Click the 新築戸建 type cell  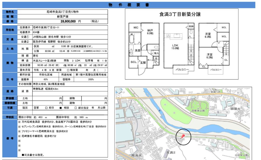63,16
